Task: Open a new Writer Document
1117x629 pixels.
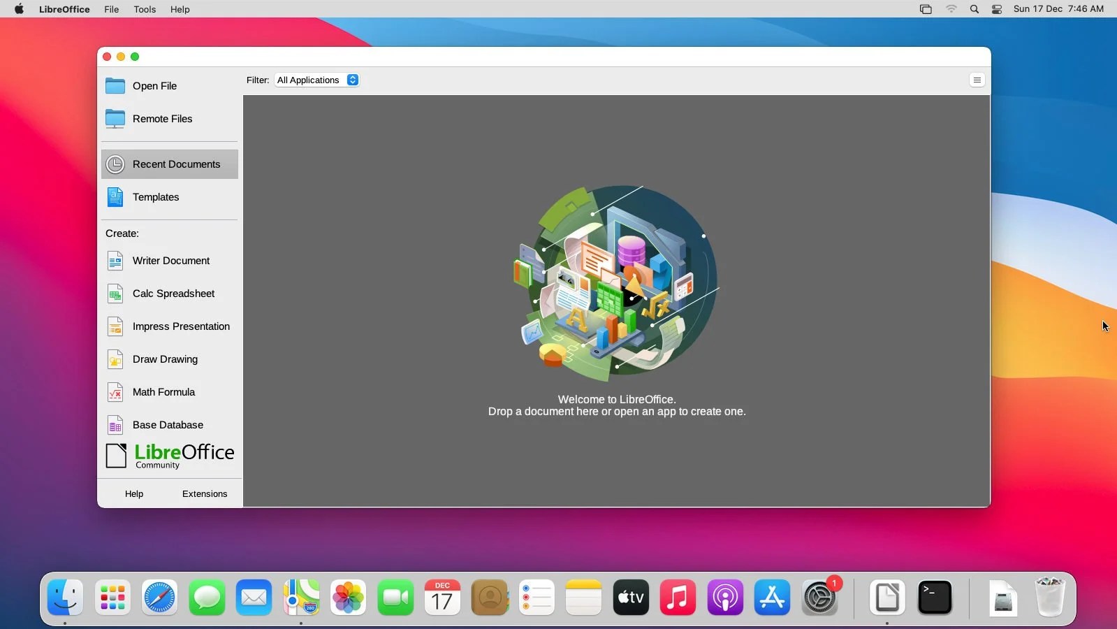Action: [x=170, y=261]
